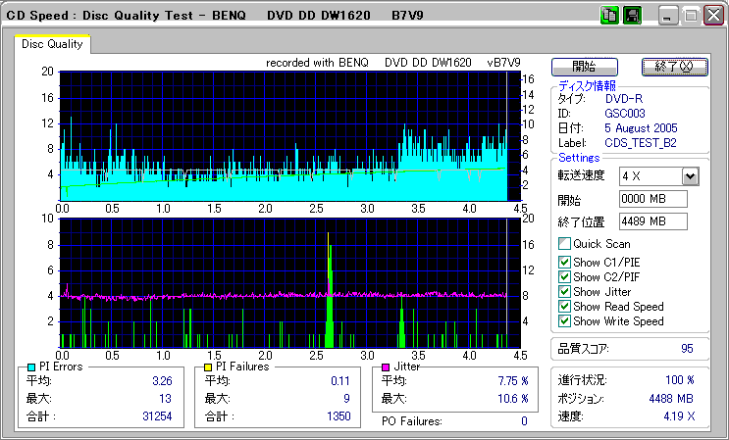The image size is (729, 440).
Task: Click the disc ID value GSC003
Action: click(625, 114)
